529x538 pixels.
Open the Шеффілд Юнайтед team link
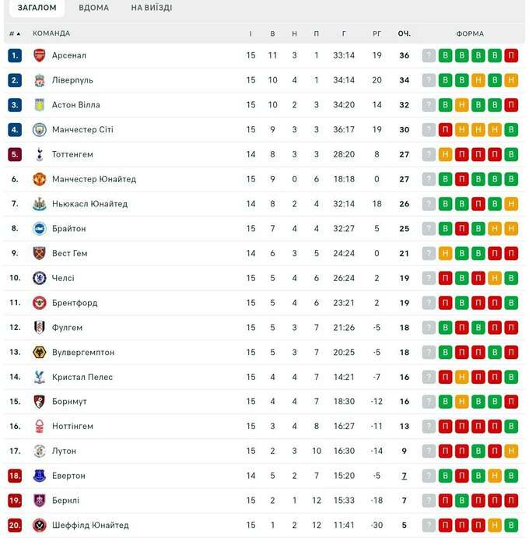click(90, 526)
